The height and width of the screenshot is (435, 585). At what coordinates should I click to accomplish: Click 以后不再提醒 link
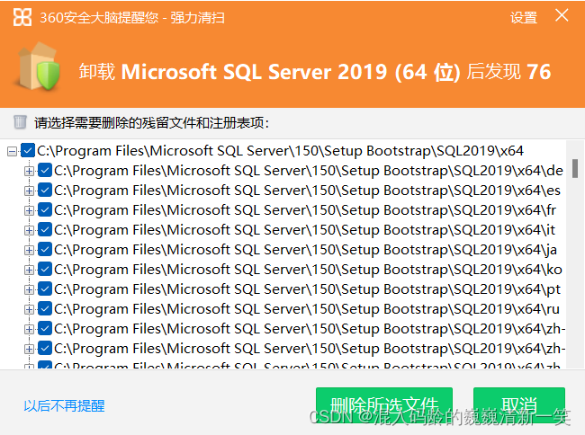pos(64,405)
